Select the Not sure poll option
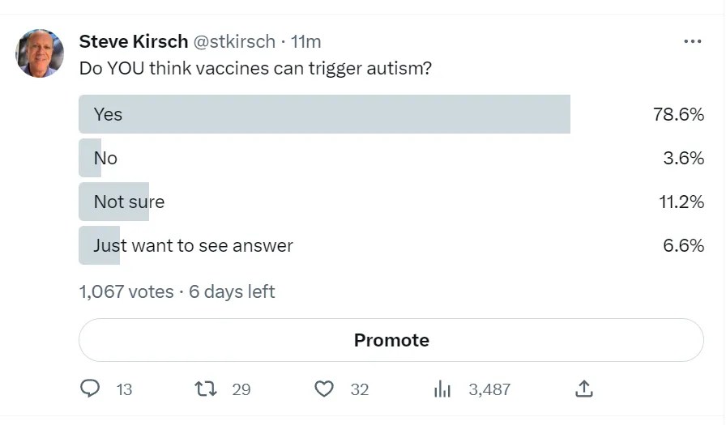This screenshot has height=425, width=726. coord(129,202)
